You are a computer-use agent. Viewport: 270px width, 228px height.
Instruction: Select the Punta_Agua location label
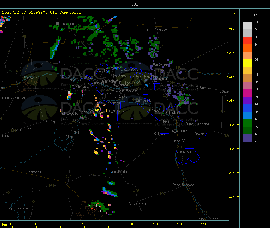(137, 203)
